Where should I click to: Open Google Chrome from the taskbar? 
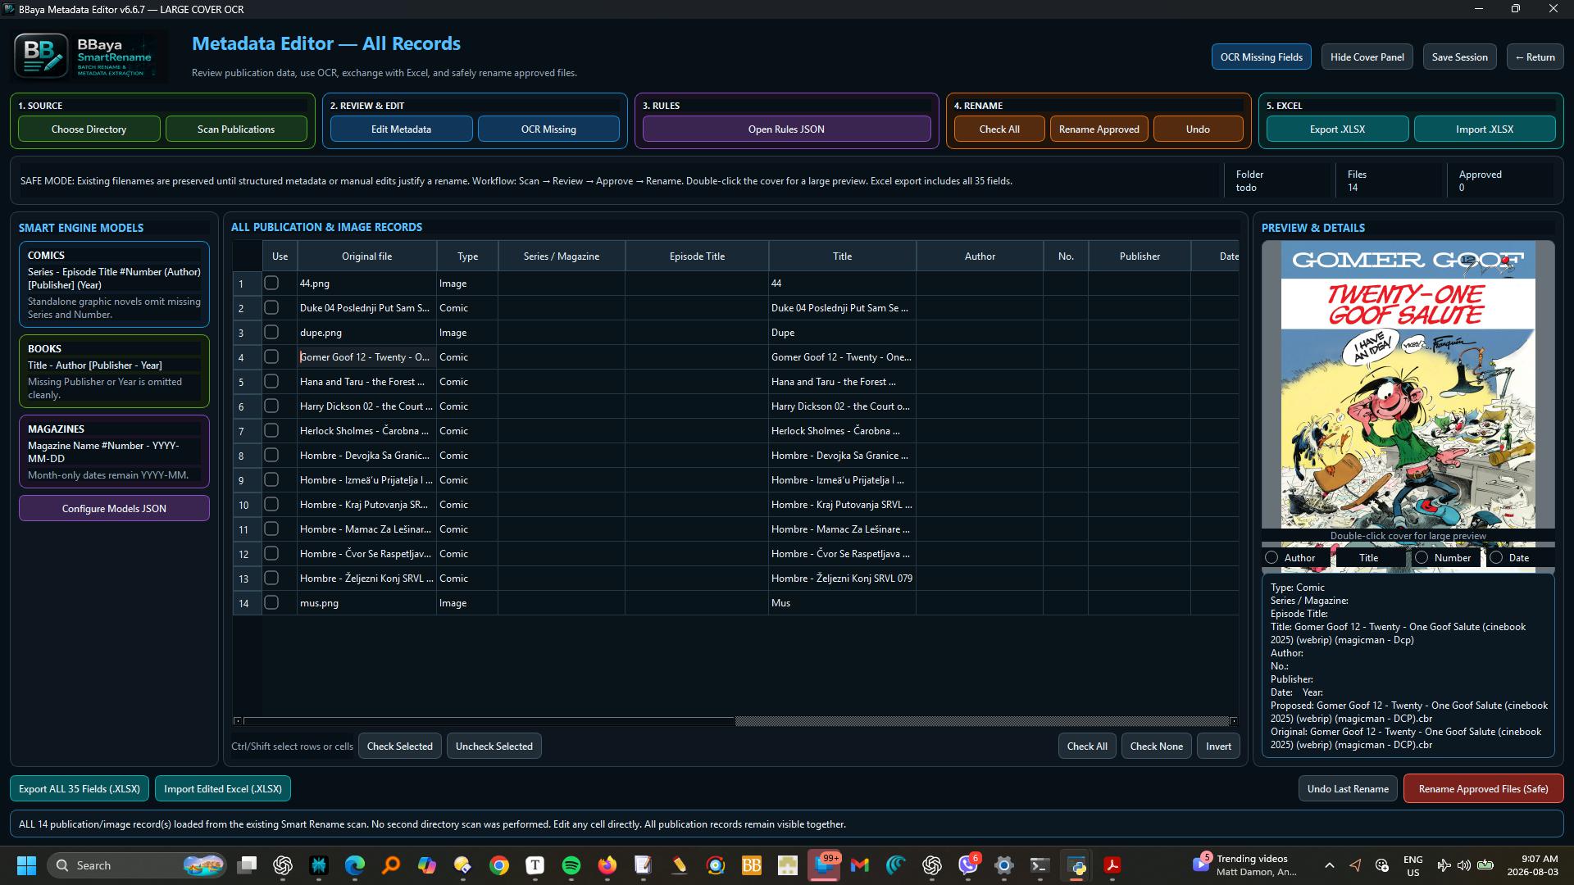[x=499, y=865]
